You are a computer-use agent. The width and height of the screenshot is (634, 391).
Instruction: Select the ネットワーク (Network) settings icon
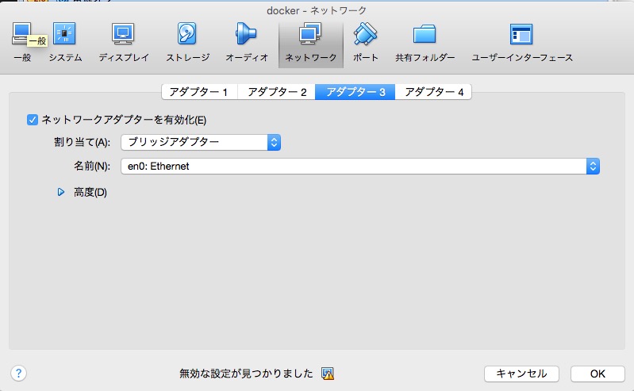[x=310, y=44]
